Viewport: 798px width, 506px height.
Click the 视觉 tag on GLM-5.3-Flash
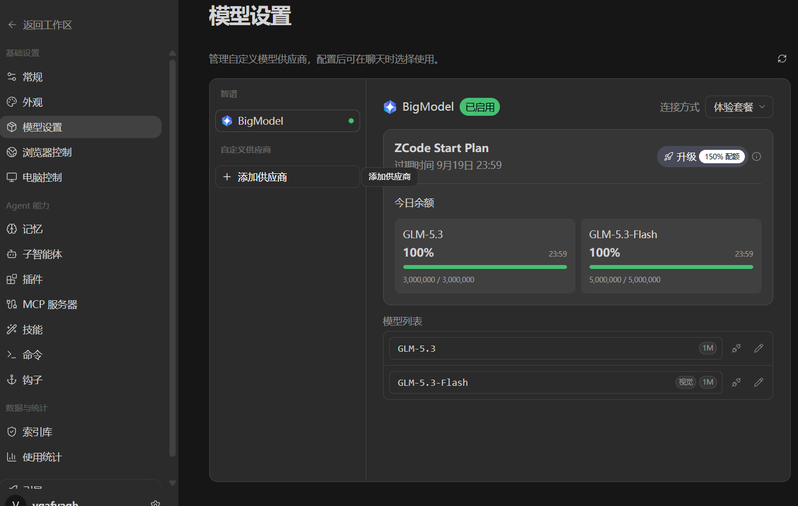coord(686,382)
